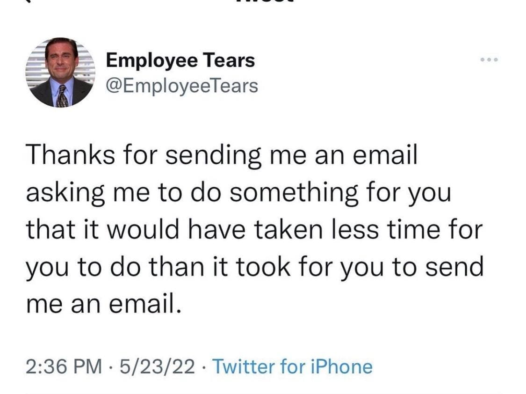Click the 5/23/22 date
The image size is (526, 394).
(x=158, y=366)
